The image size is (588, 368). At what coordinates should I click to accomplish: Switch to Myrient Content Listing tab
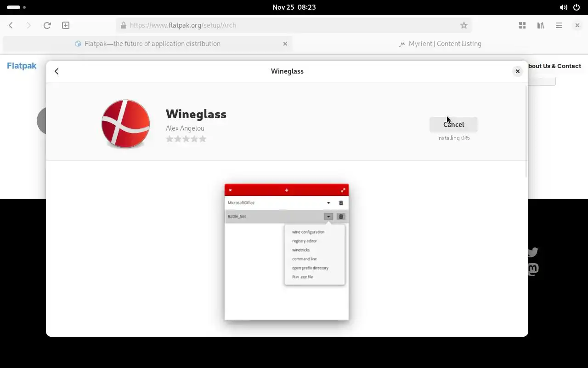coord(440,44)
